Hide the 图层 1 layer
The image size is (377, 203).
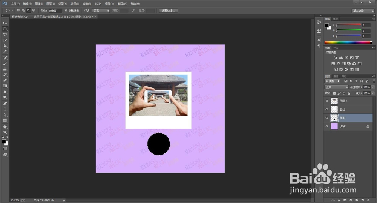(x=327, y=101)
